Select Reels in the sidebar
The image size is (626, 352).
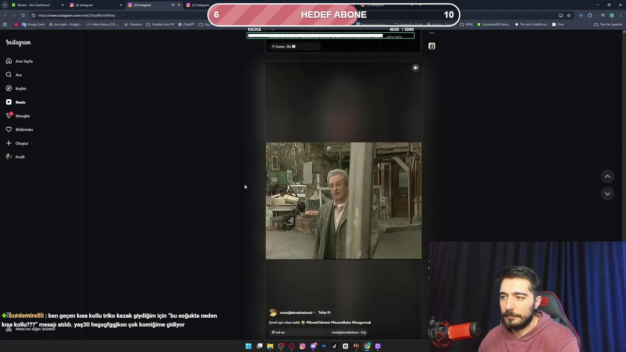[16, 102]
